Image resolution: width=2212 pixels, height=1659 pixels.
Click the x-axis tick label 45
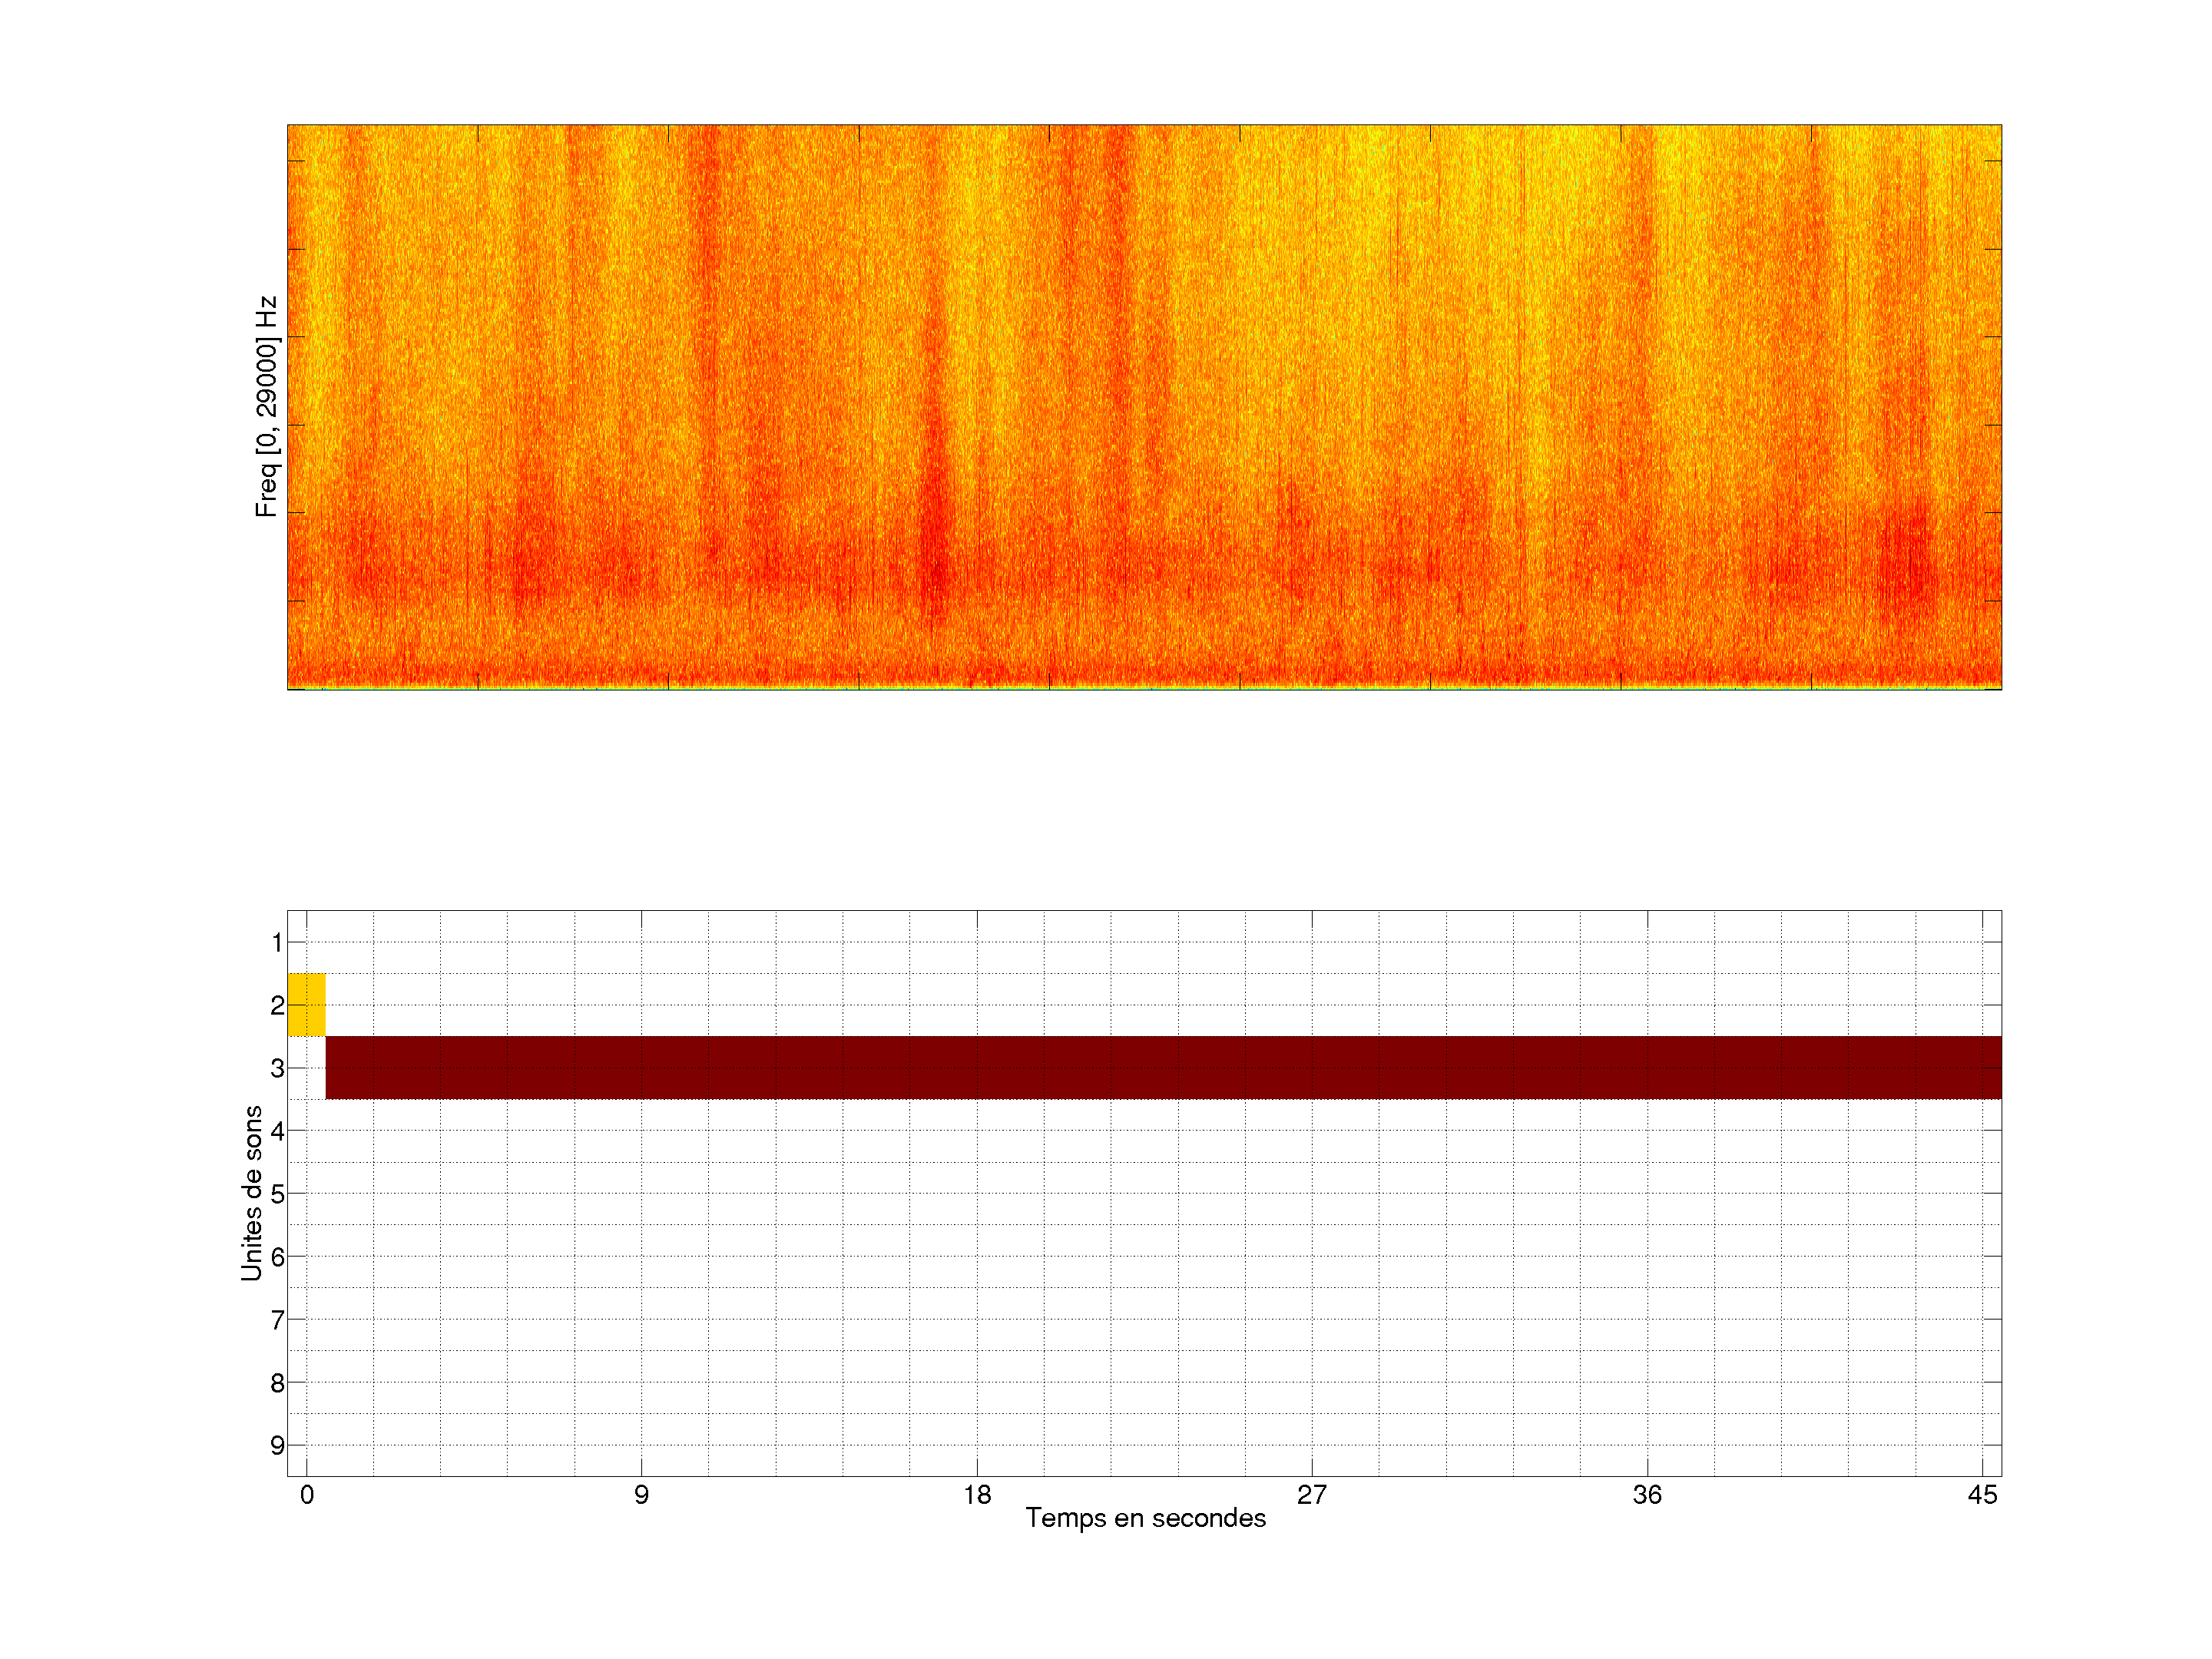1982,1495
